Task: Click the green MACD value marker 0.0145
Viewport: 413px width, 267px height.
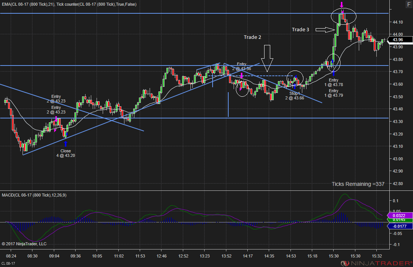Action: click(x=400, y=220)
